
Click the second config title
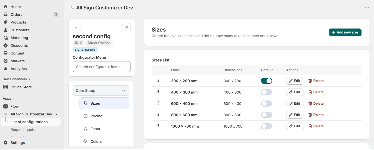[x=92, y=36]
